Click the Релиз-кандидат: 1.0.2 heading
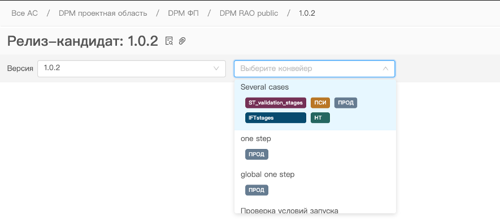This screenshot has height=224, width=500. tap(82, 41)
